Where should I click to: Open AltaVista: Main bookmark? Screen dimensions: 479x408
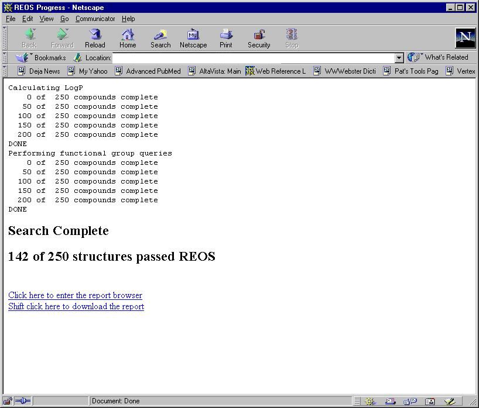(x=214, y=71)
